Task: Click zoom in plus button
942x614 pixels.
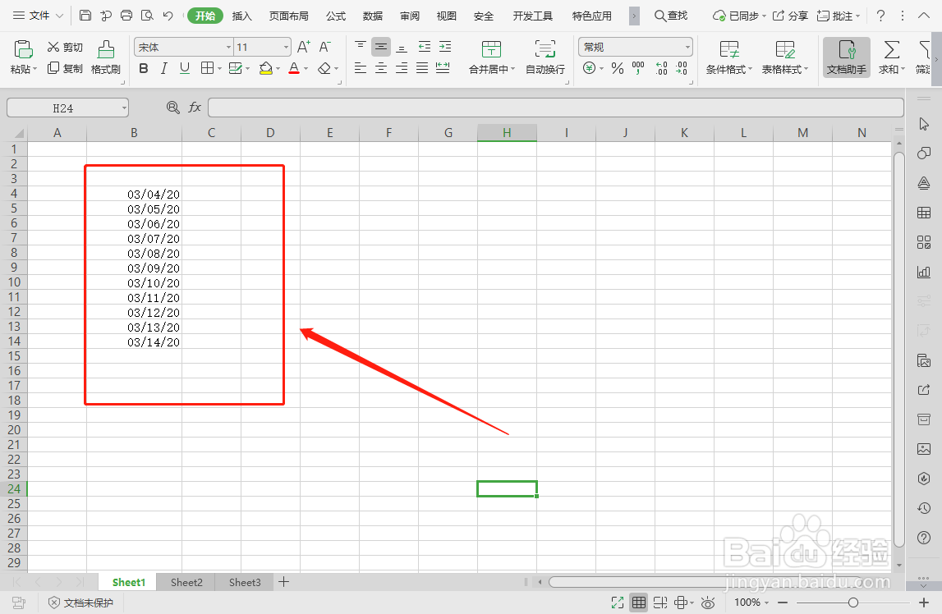Action: point(924,602)
